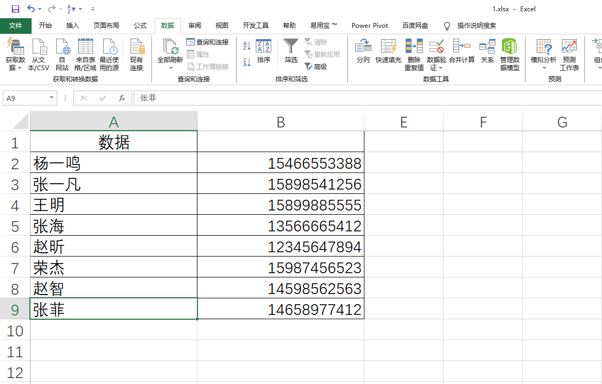
Task: Sort ascending with the A-Z icon
Action: [247, 46]
